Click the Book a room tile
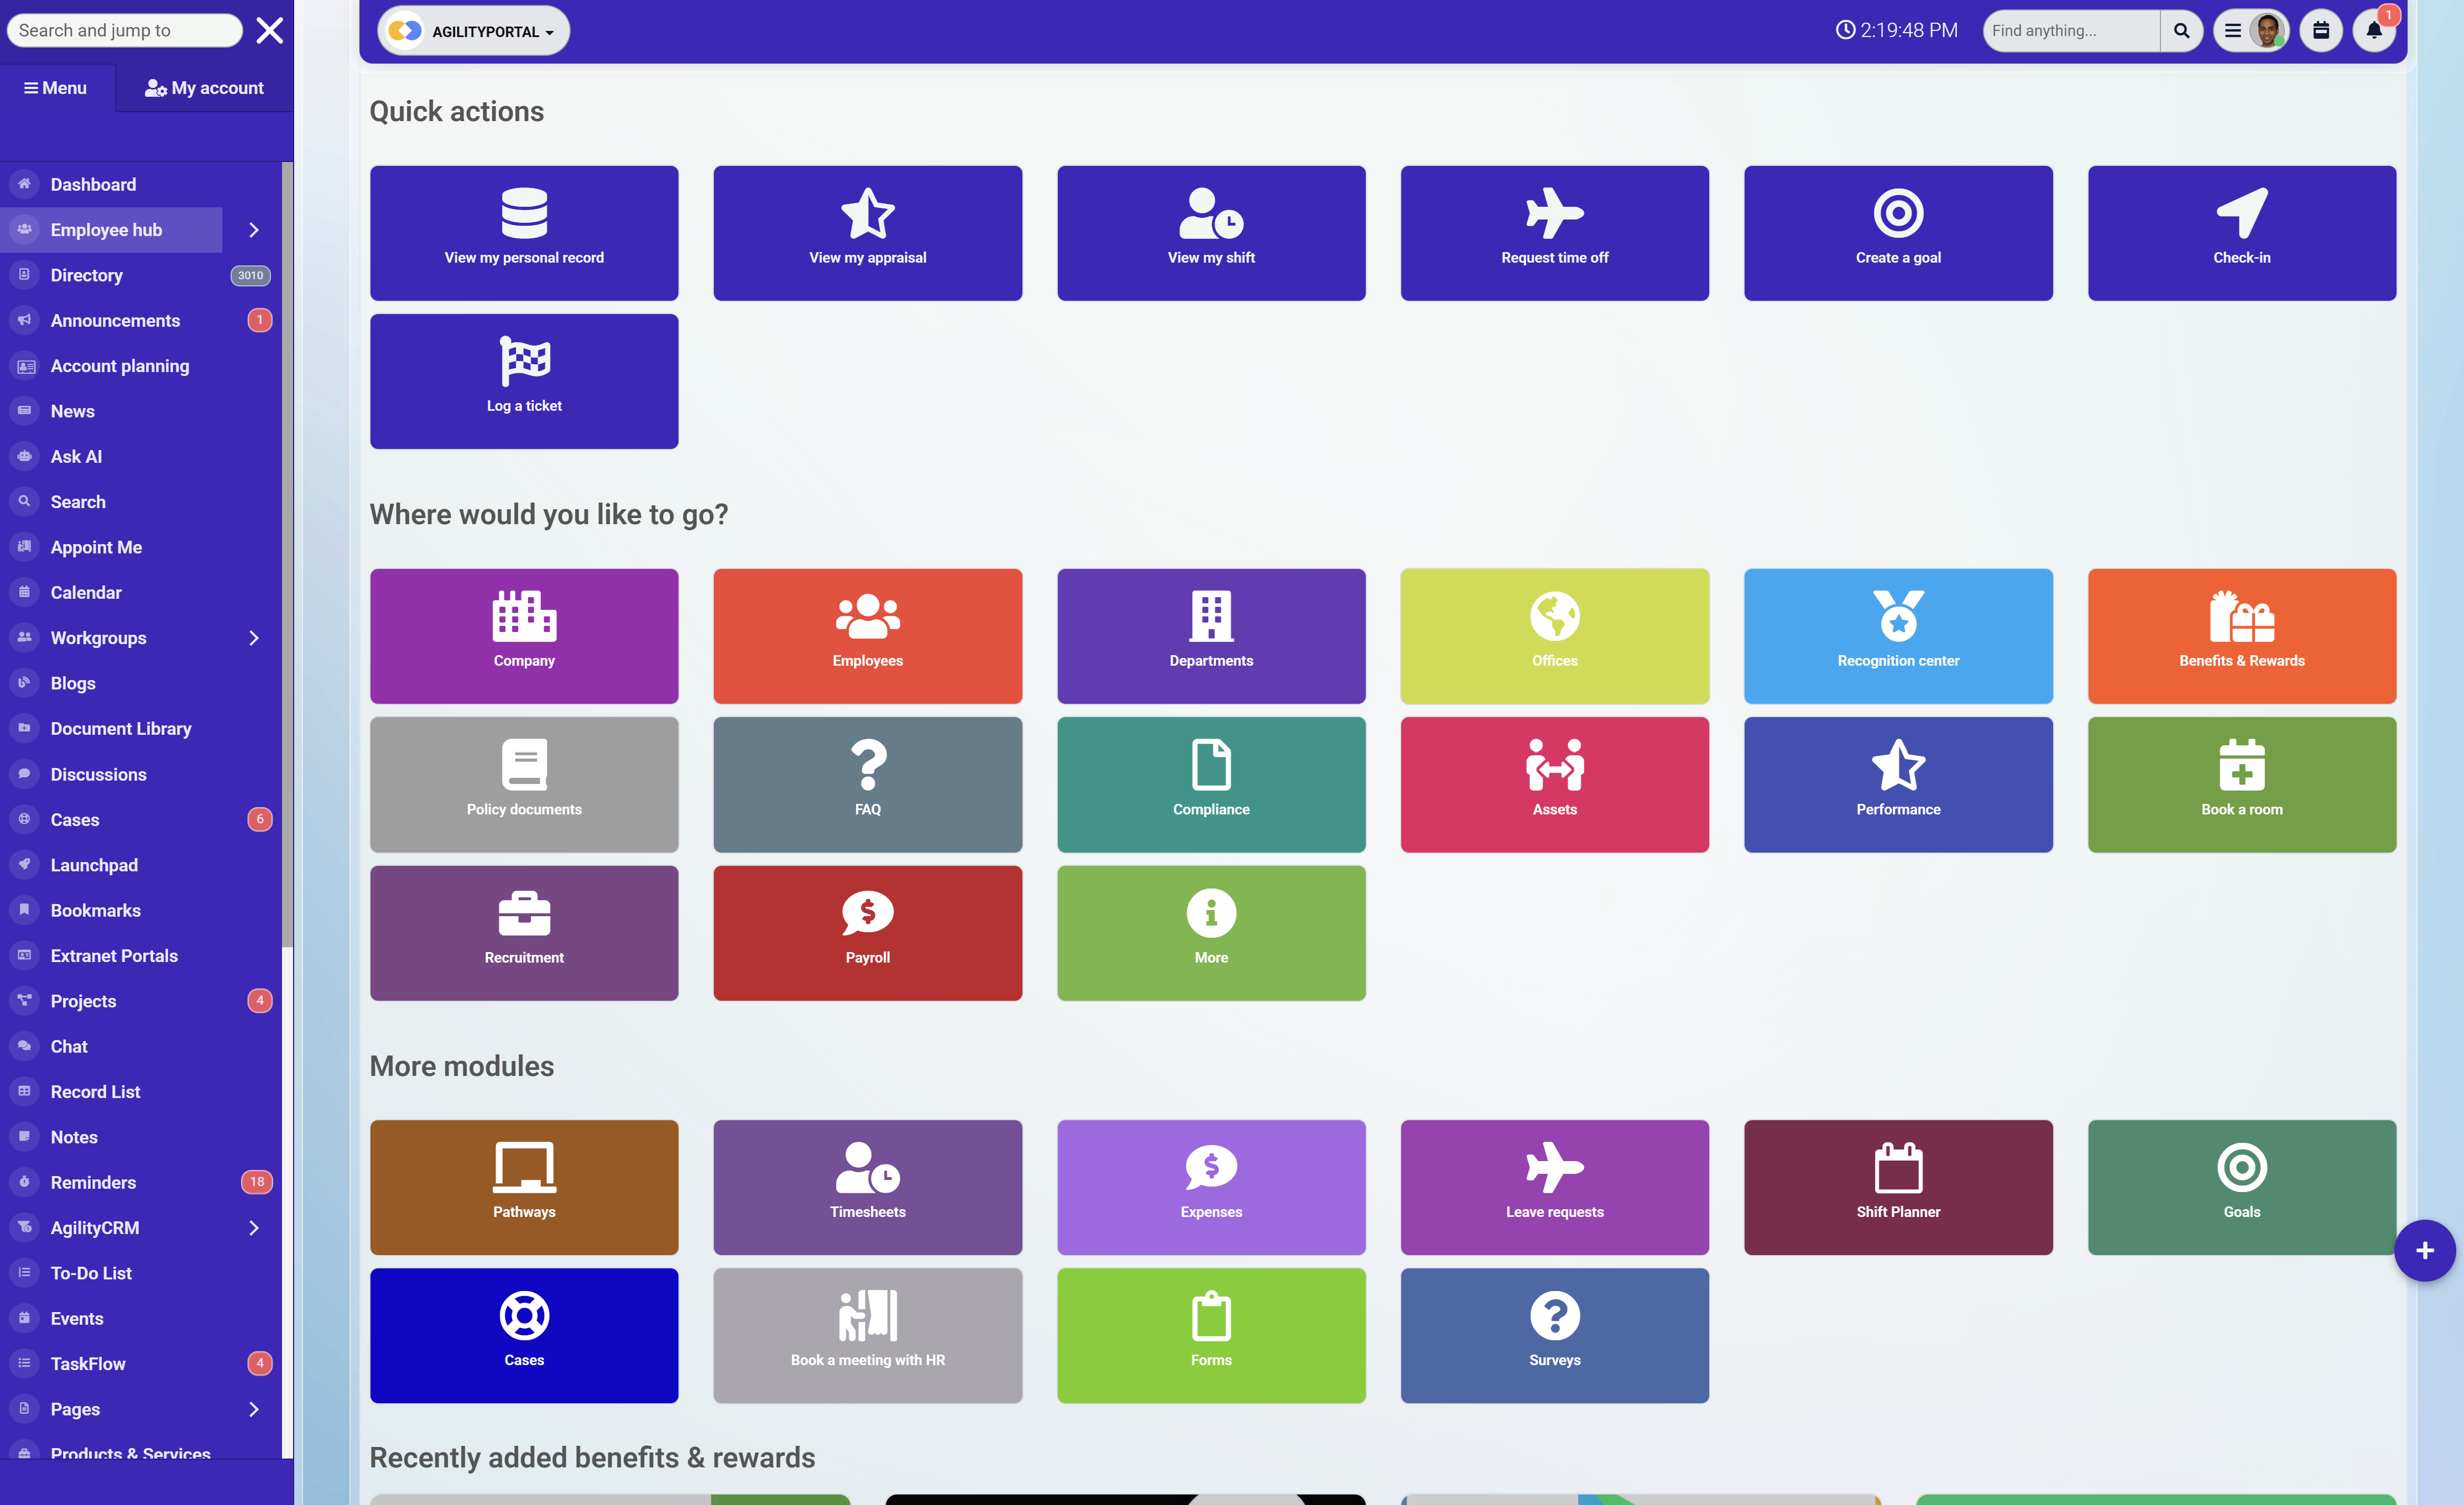Viewport: 2464px width, 1505px height. (x=2241, y=784)
